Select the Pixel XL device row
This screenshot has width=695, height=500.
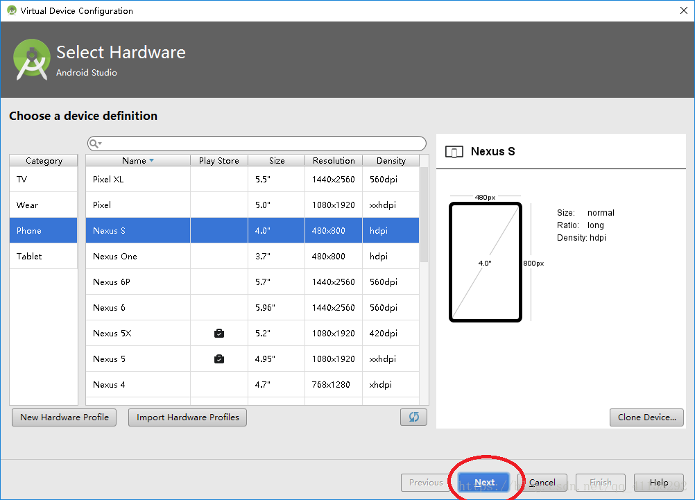click(252, 180)
